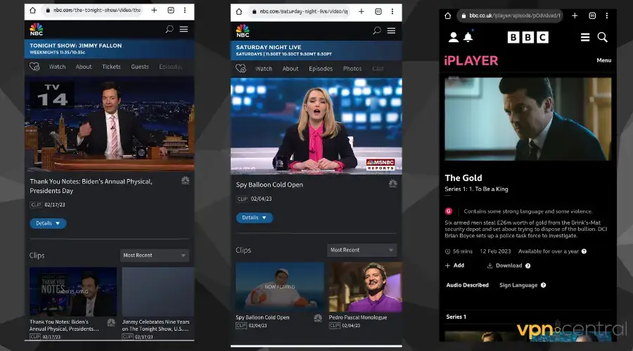Open BBC hamburger menu icon
Viewport: 633px width, 351px height.
(x=585, y=37)
